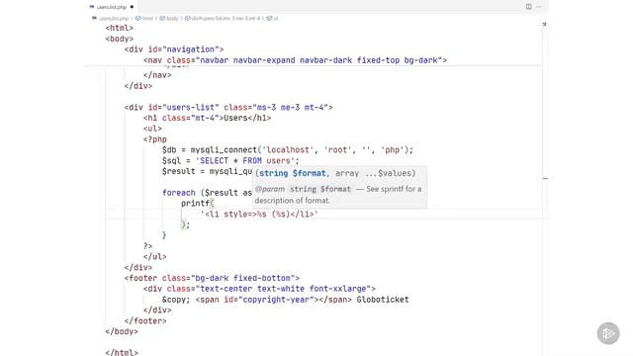Click the sticky nav class navbar line
The height and width of the screenshot is (356, 633).
tap(295, 60)
